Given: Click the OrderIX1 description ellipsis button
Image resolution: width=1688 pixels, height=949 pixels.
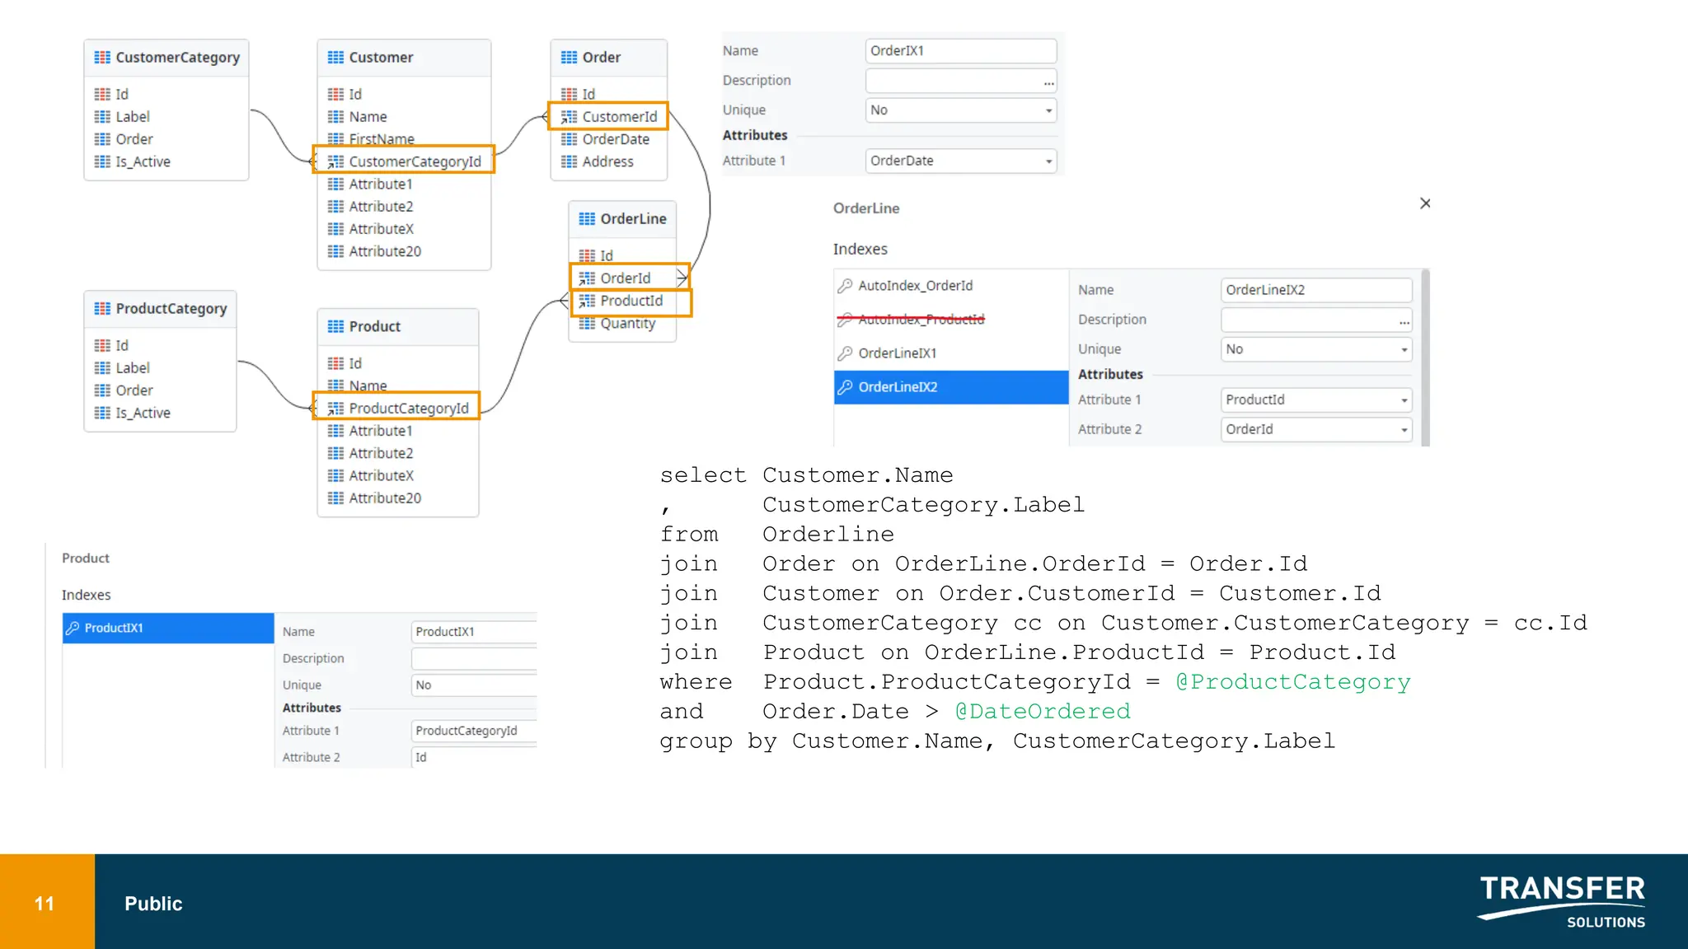Looking at the screenshot, I should click(1048, 82).
